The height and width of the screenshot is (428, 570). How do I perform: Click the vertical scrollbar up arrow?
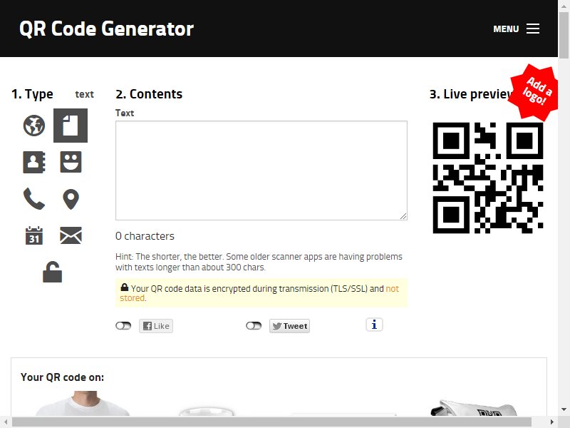(x=564, y=6)
